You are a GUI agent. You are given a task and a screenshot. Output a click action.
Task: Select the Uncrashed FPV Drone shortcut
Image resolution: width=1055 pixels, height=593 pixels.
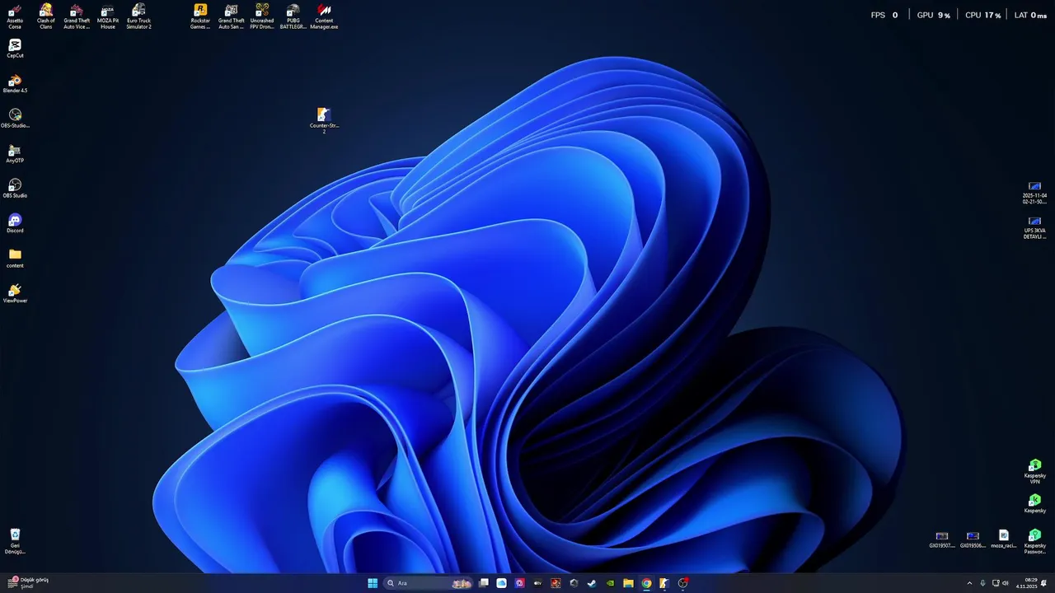coord(262,16)
